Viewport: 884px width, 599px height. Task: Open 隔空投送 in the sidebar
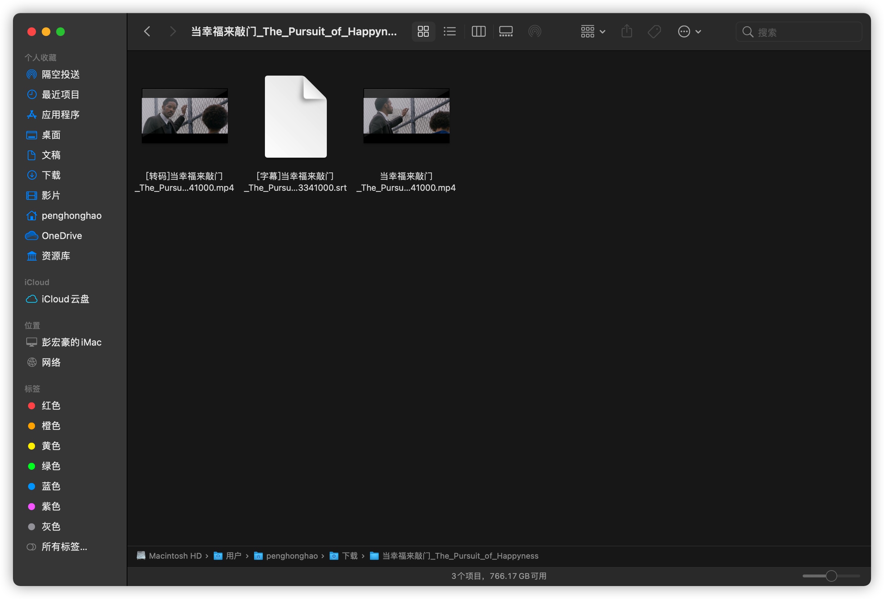point(60,74)
